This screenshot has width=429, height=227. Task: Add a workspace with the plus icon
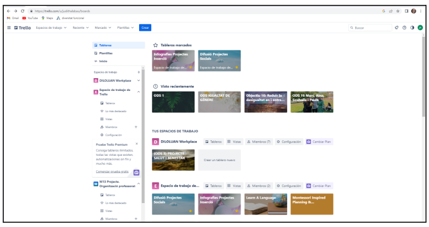pyautogui.click(x=139, y=72)
